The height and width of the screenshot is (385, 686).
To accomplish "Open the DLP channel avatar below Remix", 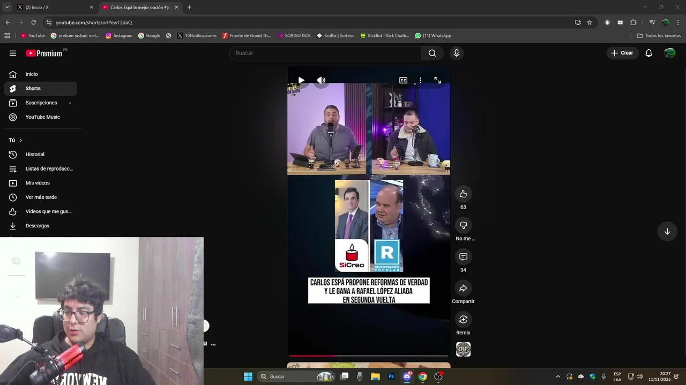I will click(x=463, y=350).
